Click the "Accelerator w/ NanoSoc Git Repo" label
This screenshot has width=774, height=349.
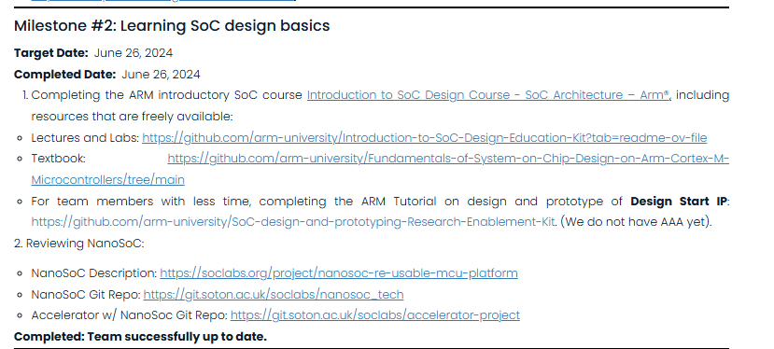pyautogui.click(x=130, y=314)
